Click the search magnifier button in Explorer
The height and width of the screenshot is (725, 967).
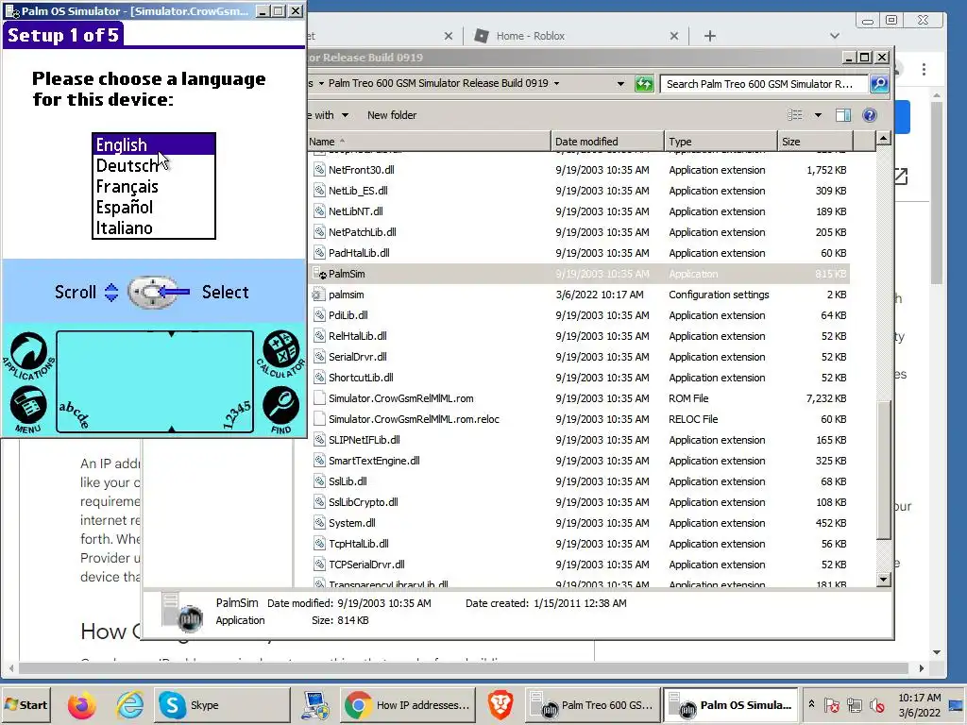879,84
